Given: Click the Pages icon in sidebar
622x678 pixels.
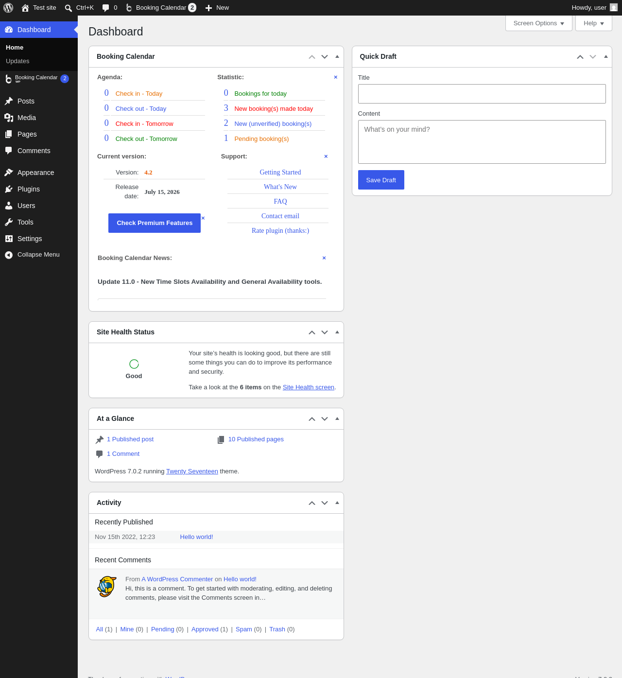Looking at the screenshot, I should click(9, 134).
